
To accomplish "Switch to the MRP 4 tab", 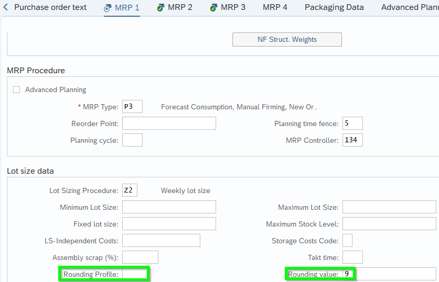I will coord(275,7).
